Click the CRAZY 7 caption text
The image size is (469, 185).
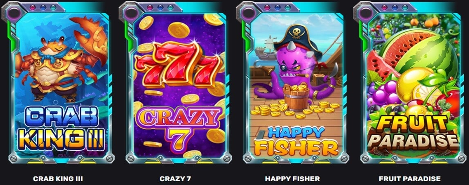(x=175, y=179)
